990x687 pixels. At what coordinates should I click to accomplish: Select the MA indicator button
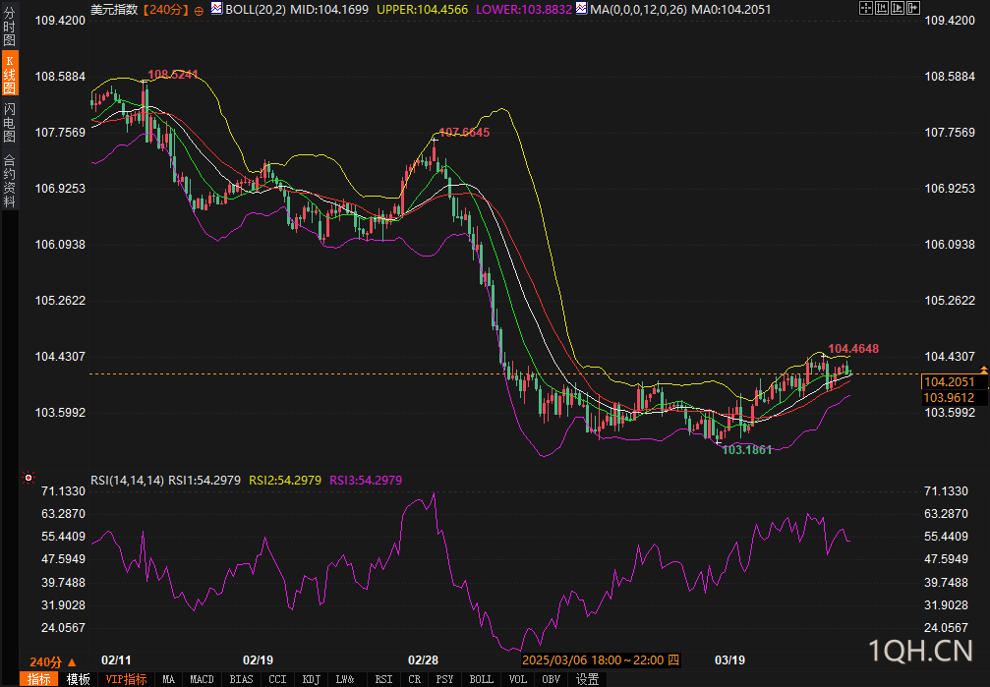click(168, 679)
